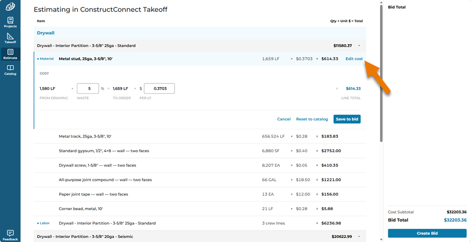Select the Labor Drywall Interior Partition row
Image resolution: width=471 pixels, height=242 pixels.
coord(200,223)
